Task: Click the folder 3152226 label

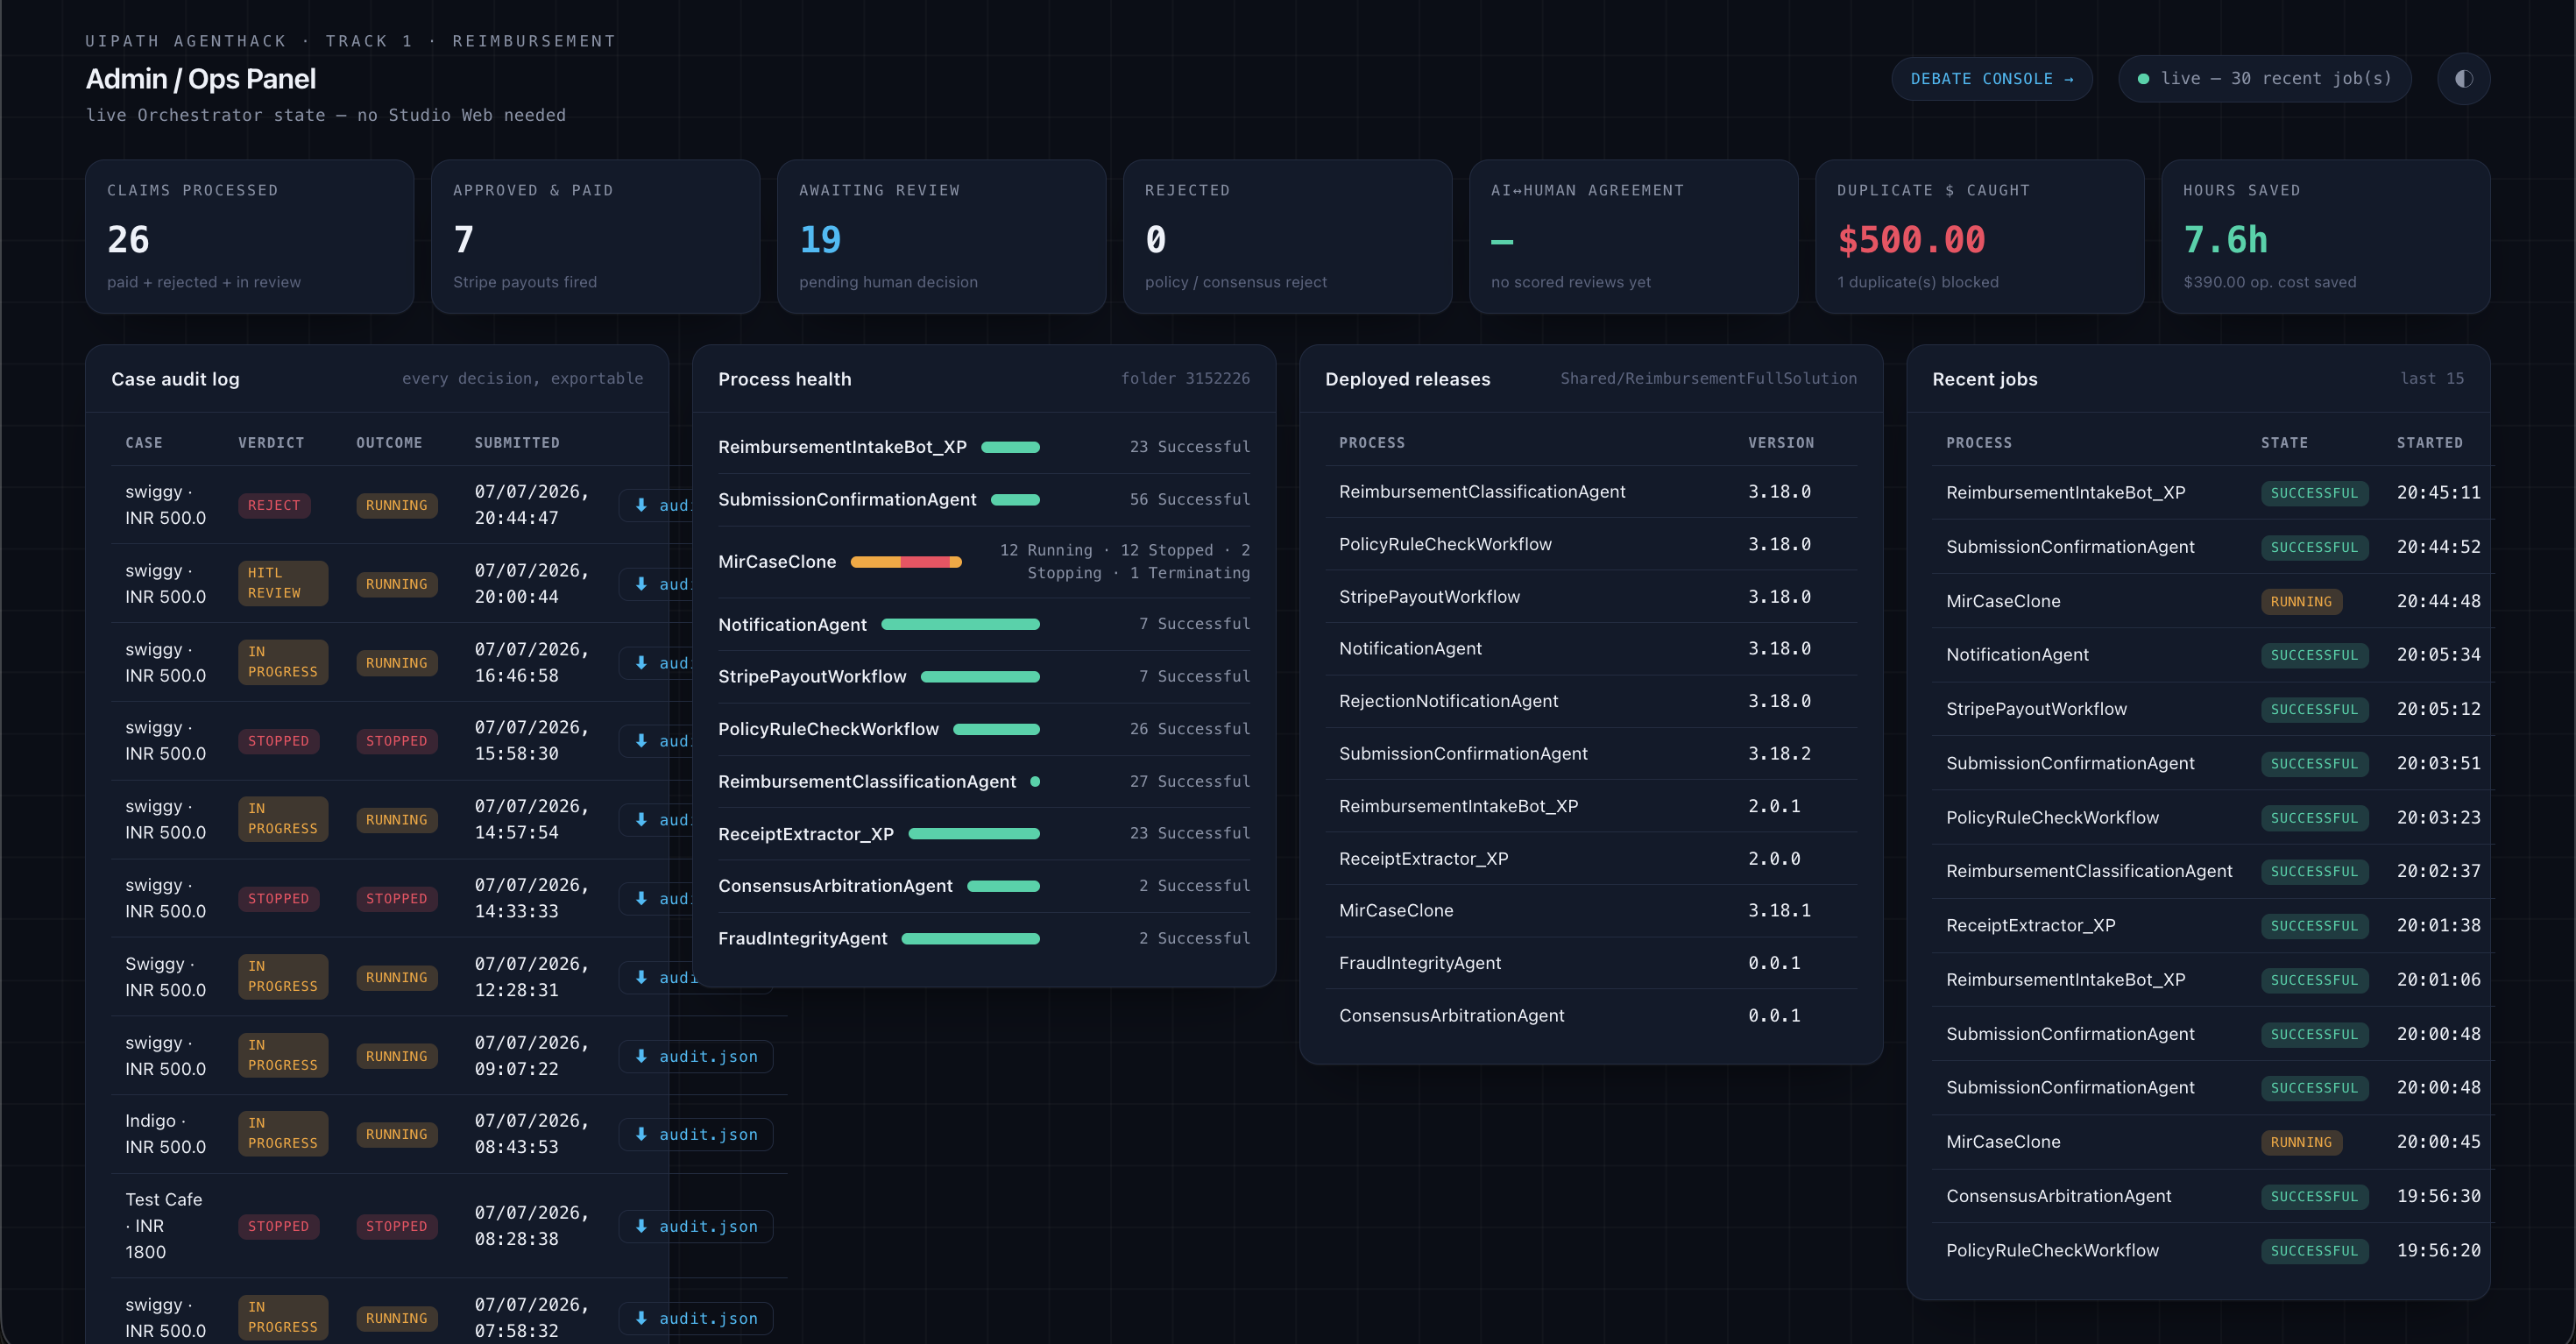Action: pos(1185,378)
